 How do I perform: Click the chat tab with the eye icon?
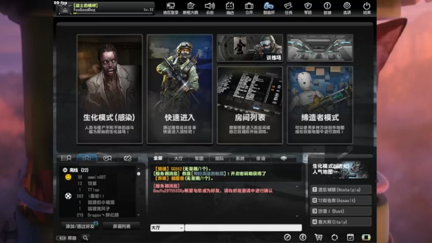coord(283,158)
